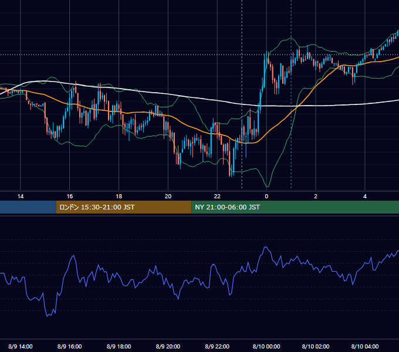Click the hour label 14 on the chart axis
The width and height of the screenshot is (399, 352).
coord(21,197)
